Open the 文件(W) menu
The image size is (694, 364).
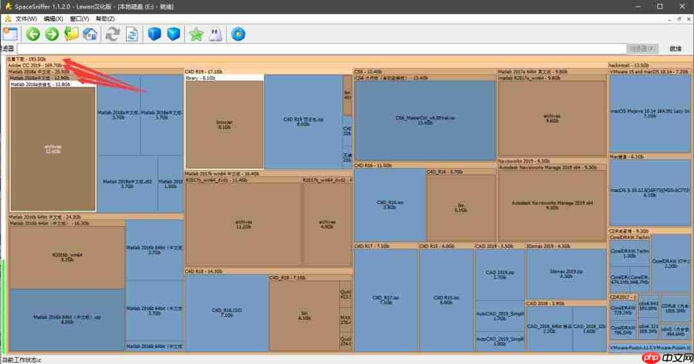[26, 19]
